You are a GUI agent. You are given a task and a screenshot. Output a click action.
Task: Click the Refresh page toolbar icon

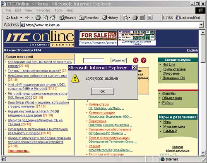45,18
